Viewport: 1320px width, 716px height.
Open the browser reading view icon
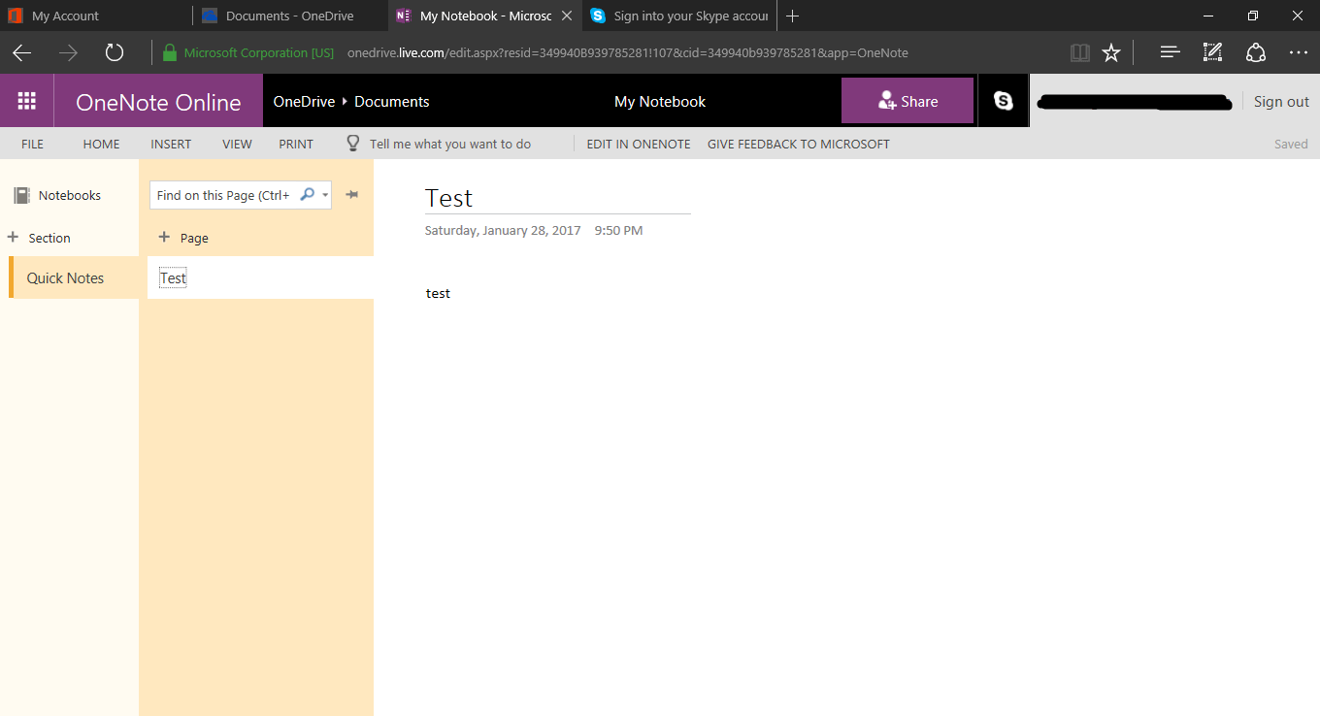point(1079,52)
